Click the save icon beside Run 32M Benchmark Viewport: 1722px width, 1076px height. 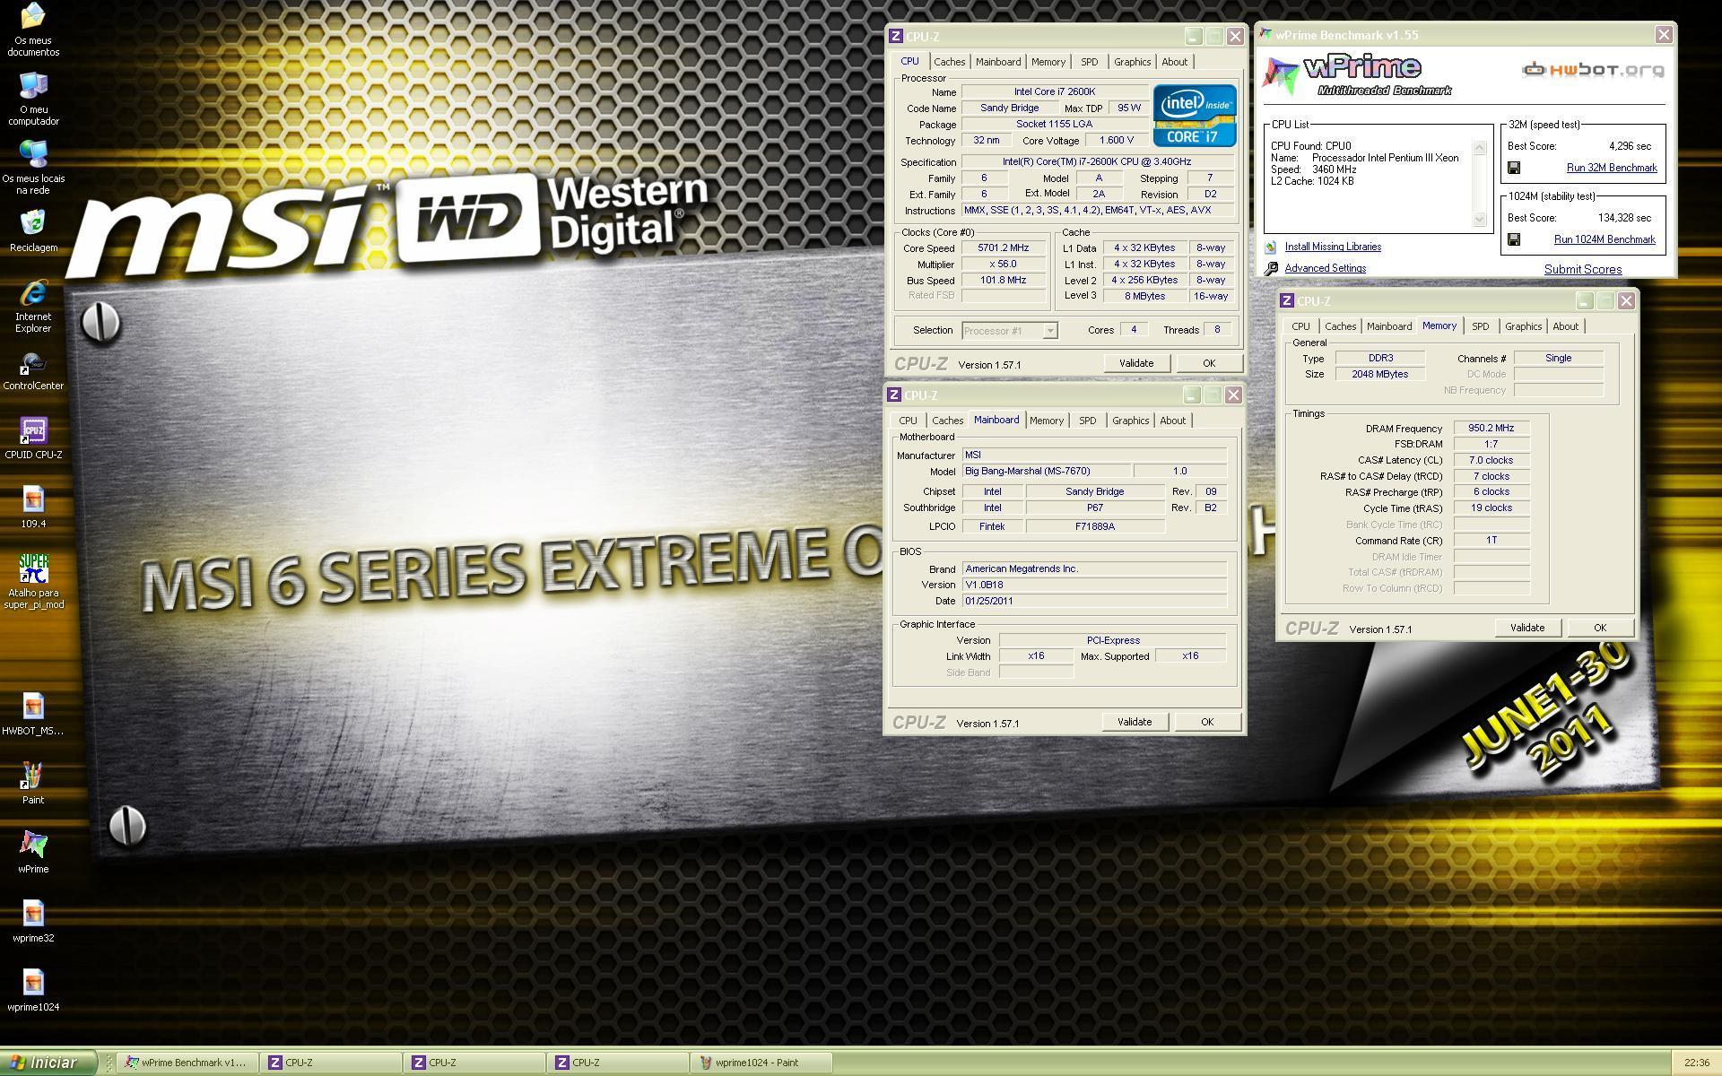point(1514,168)
